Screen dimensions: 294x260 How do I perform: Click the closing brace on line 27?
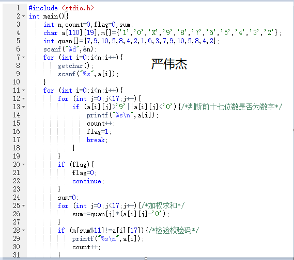coord(59,222)
